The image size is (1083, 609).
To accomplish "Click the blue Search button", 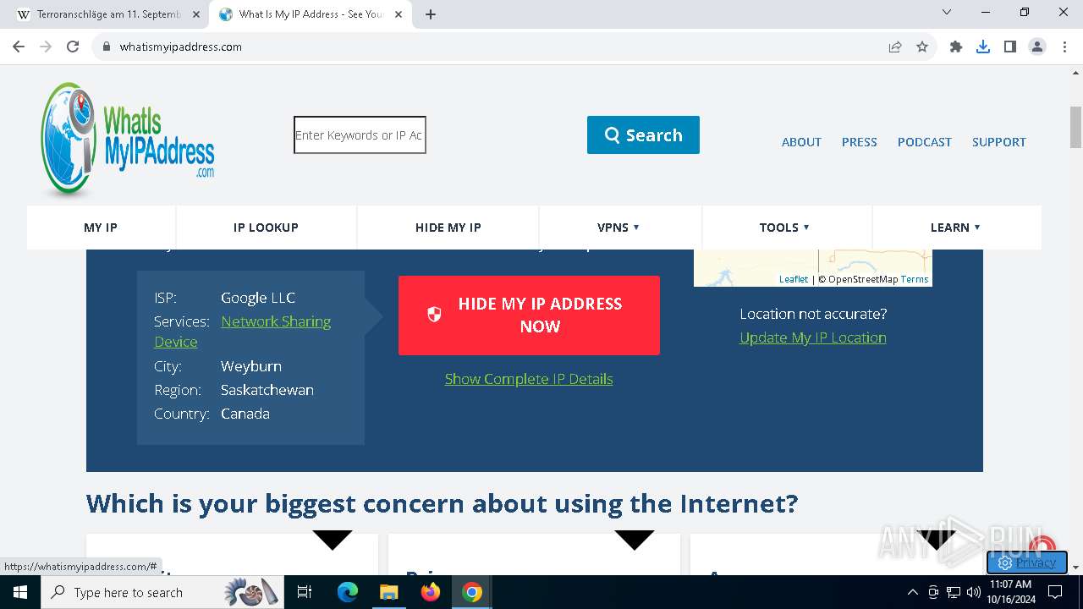I will point(643,135).
